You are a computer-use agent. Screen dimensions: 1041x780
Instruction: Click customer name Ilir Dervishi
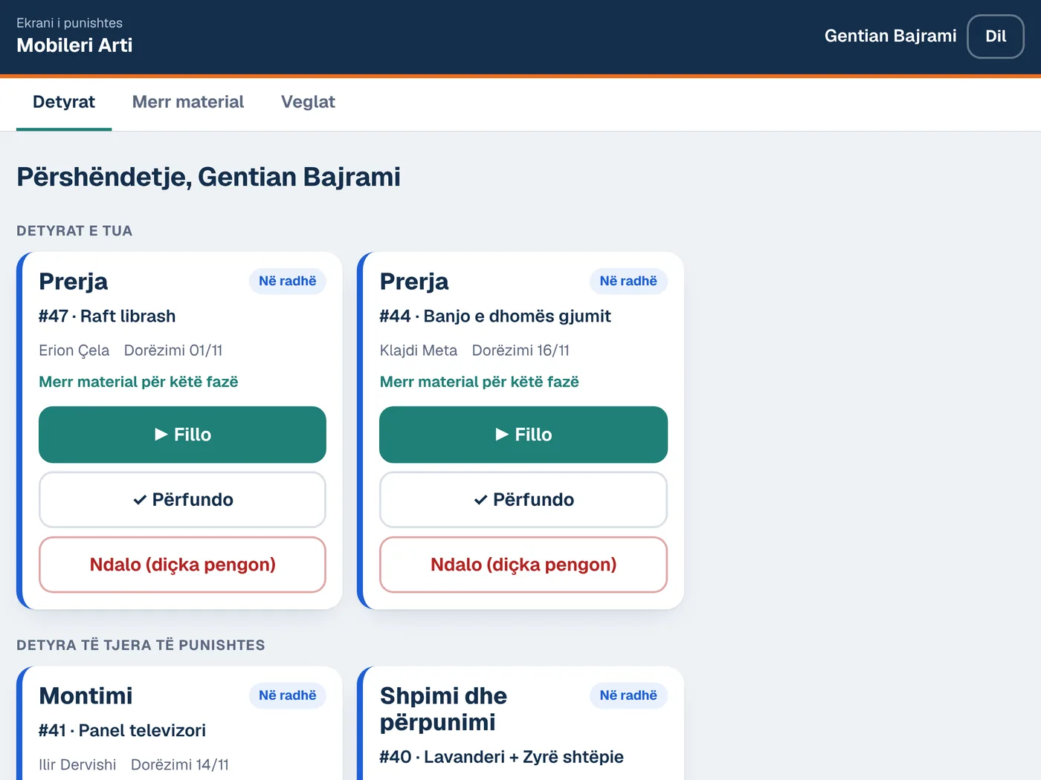77,765
